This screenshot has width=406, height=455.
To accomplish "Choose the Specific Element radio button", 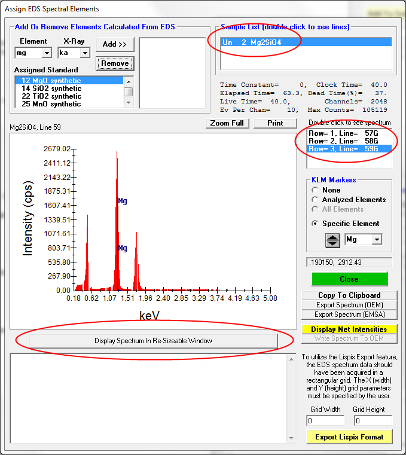I will tap(315, 224).
